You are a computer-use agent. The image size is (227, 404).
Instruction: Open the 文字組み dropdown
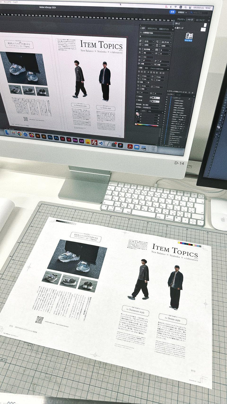coord(152,108)
